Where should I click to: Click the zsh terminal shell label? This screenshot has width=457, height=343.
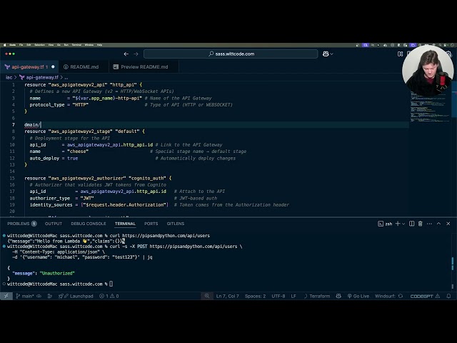[385, 224]
